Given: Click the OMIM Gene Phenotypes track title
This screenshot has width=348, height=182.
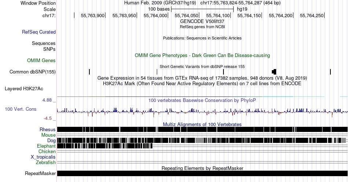Looking at the screenshot, I should 202,55.
